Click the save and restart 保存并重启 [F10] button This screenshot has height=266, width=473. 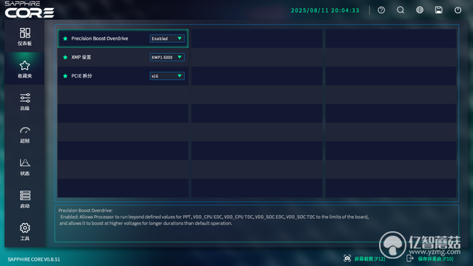[430, 259]
